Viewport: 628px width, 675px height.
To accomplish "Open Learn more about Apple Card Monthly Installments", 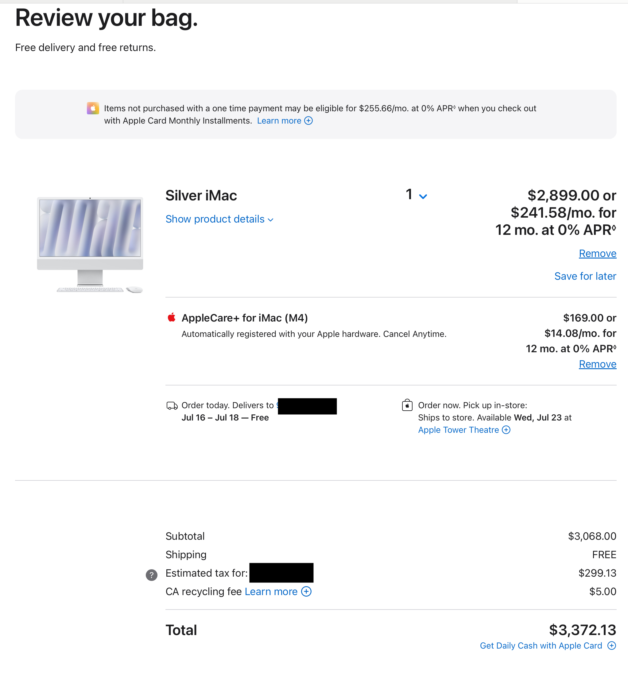I will pyautogui.click(x=279, y=121).
